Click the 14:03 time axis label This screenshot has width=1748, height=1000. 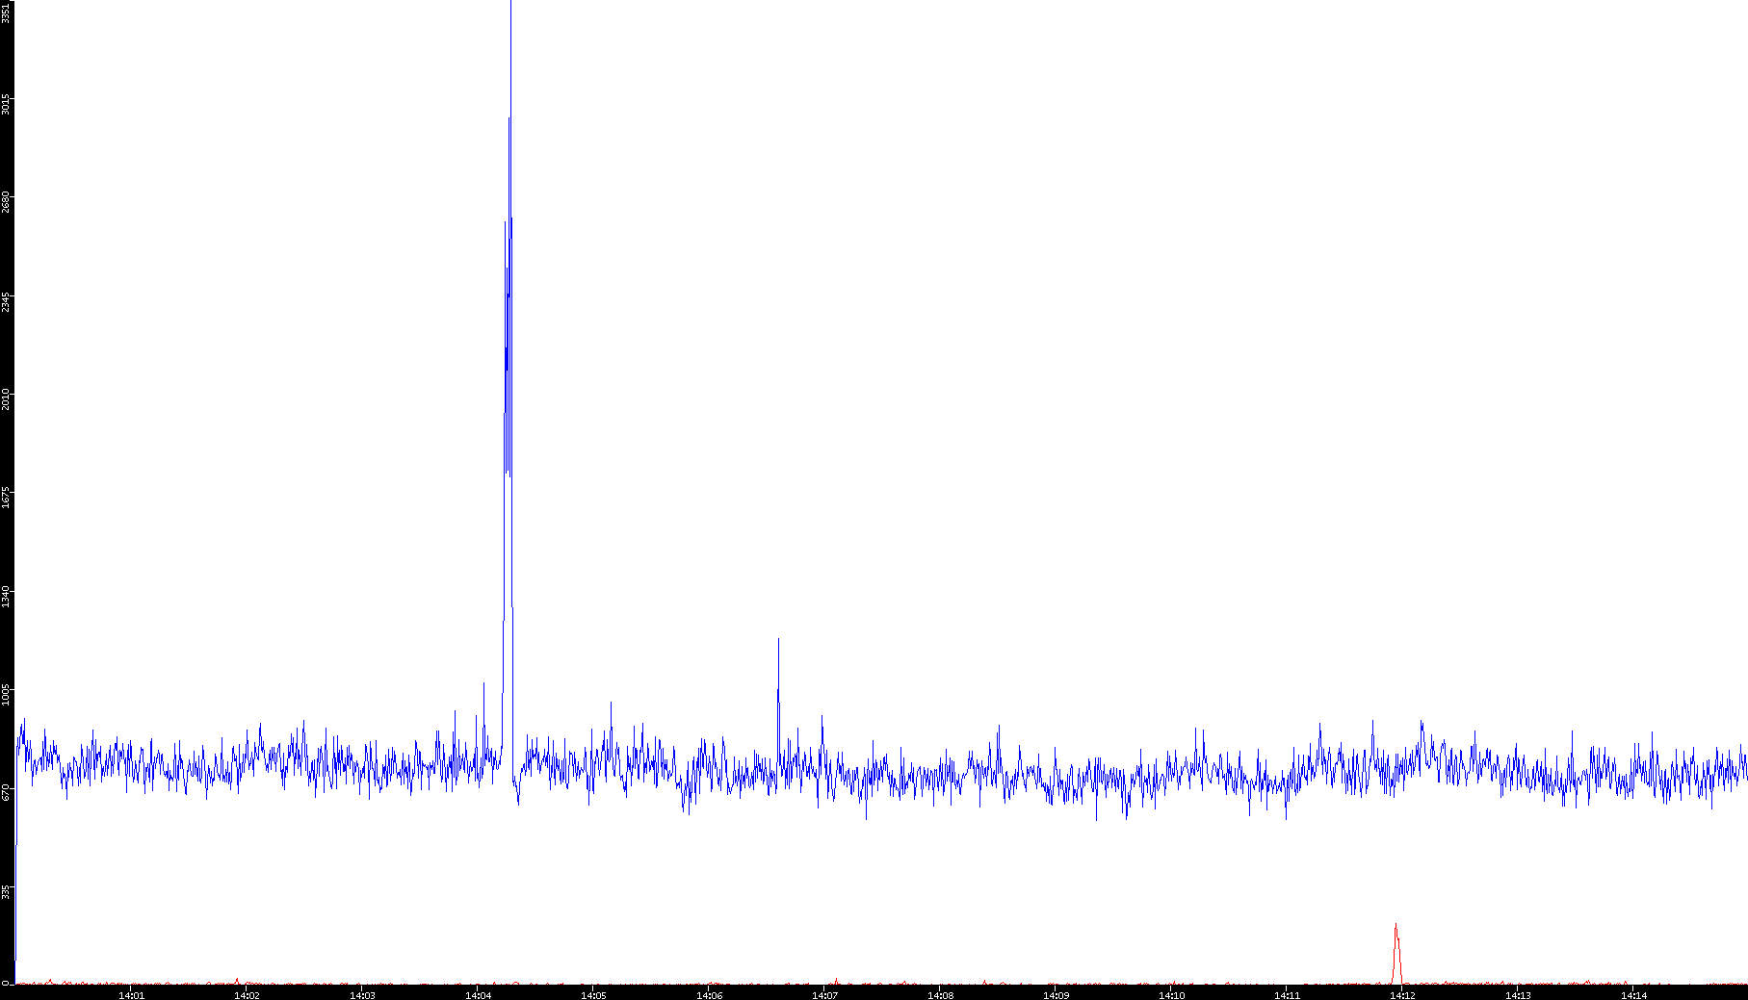pyautogui.click(x=362, y=995)
